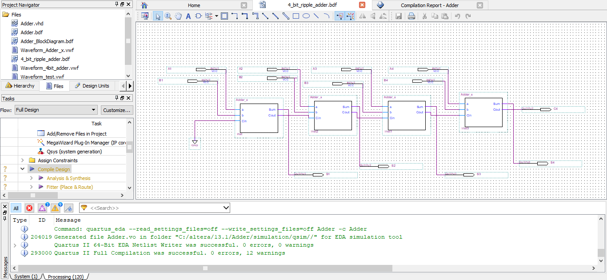Collapse the Compile Design task
Viewport: 607px width, 280px height.
click(x=23, y=169)
